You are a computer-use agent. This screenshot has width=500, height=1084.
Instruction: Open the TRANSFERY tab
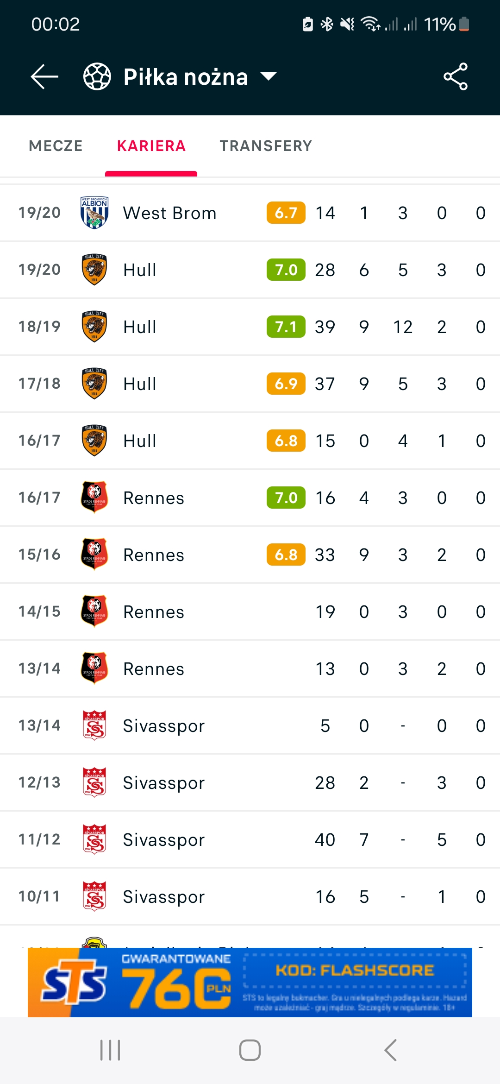[x=266, y=146]
